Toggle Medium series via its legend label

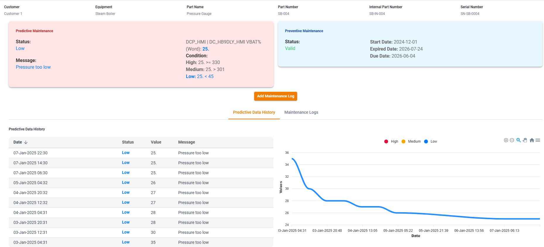pyautogui.click(x=414, y=141)
